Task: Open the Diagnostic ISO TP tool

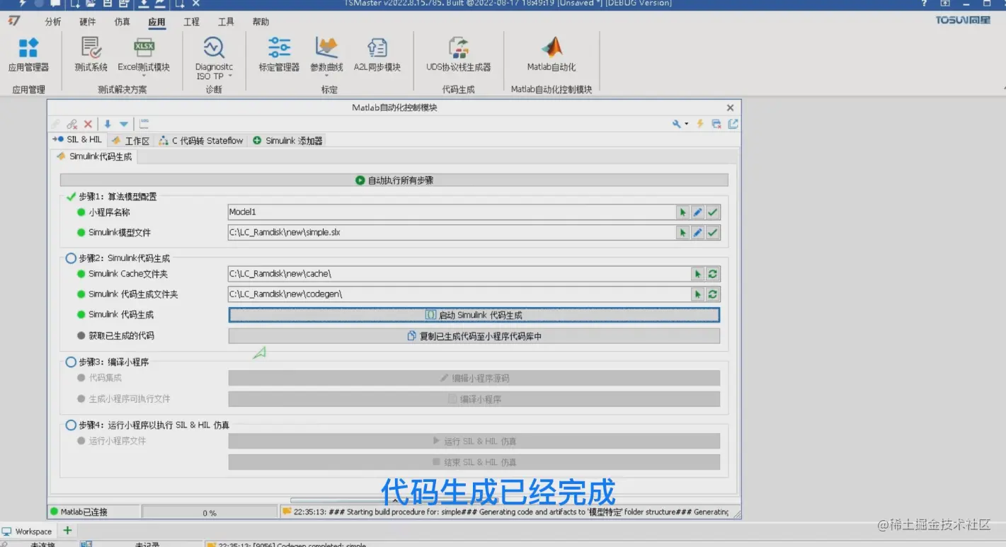Action: click(214, 58)
